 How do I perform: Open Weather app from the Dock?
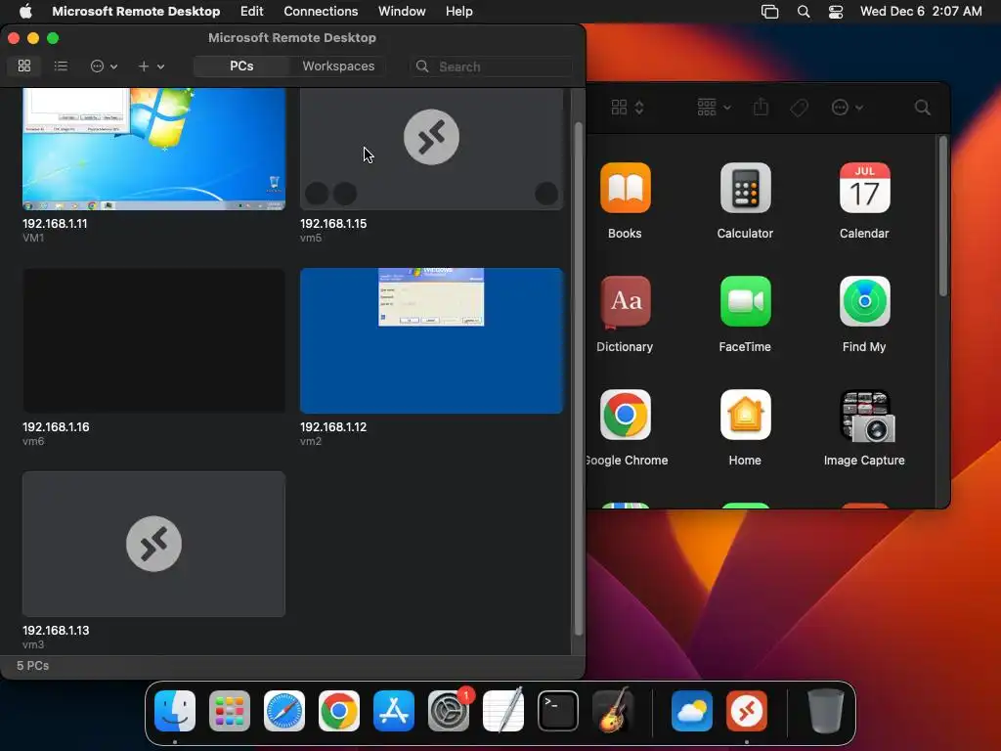[692, 711]
